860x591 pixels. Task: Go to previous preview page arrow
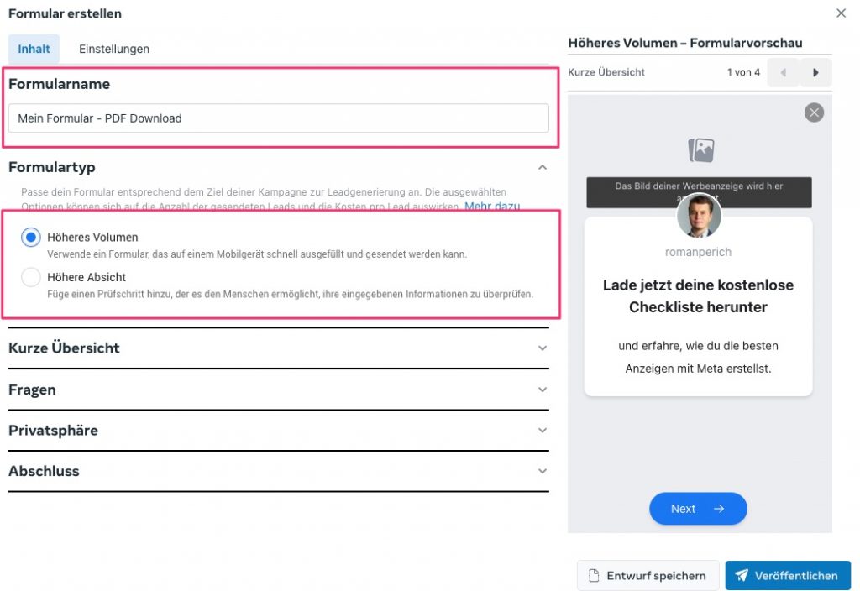coord(784,73)
